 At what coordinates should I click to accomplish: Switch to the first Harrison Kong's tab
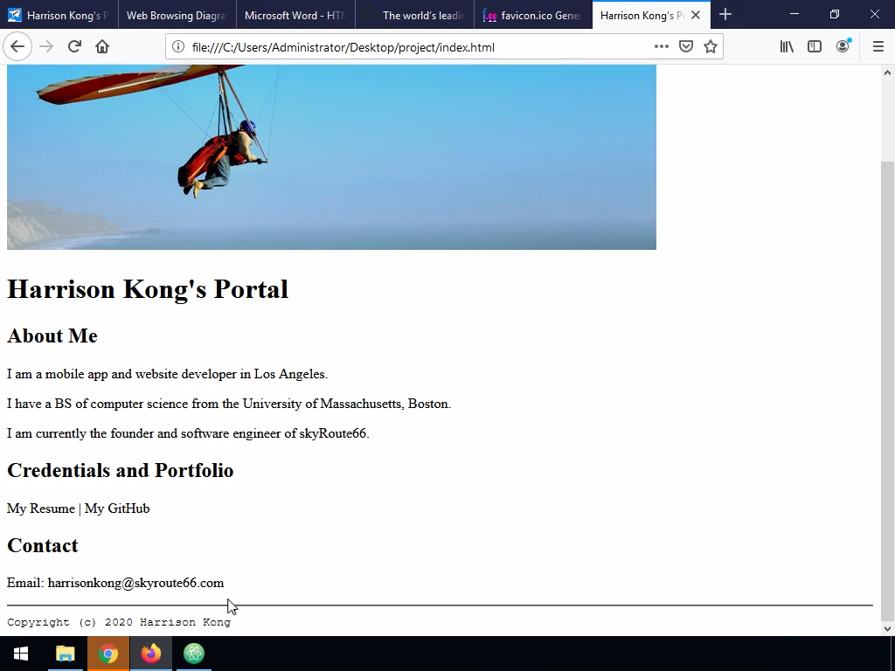tap(59, 16)
